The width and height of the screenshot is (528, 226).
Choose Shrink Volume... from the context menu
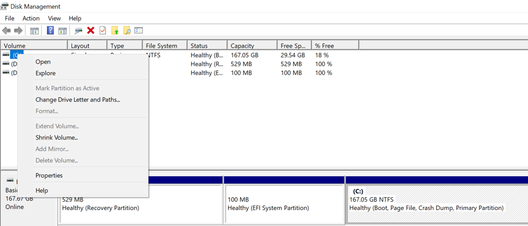[x=56, y=137]
